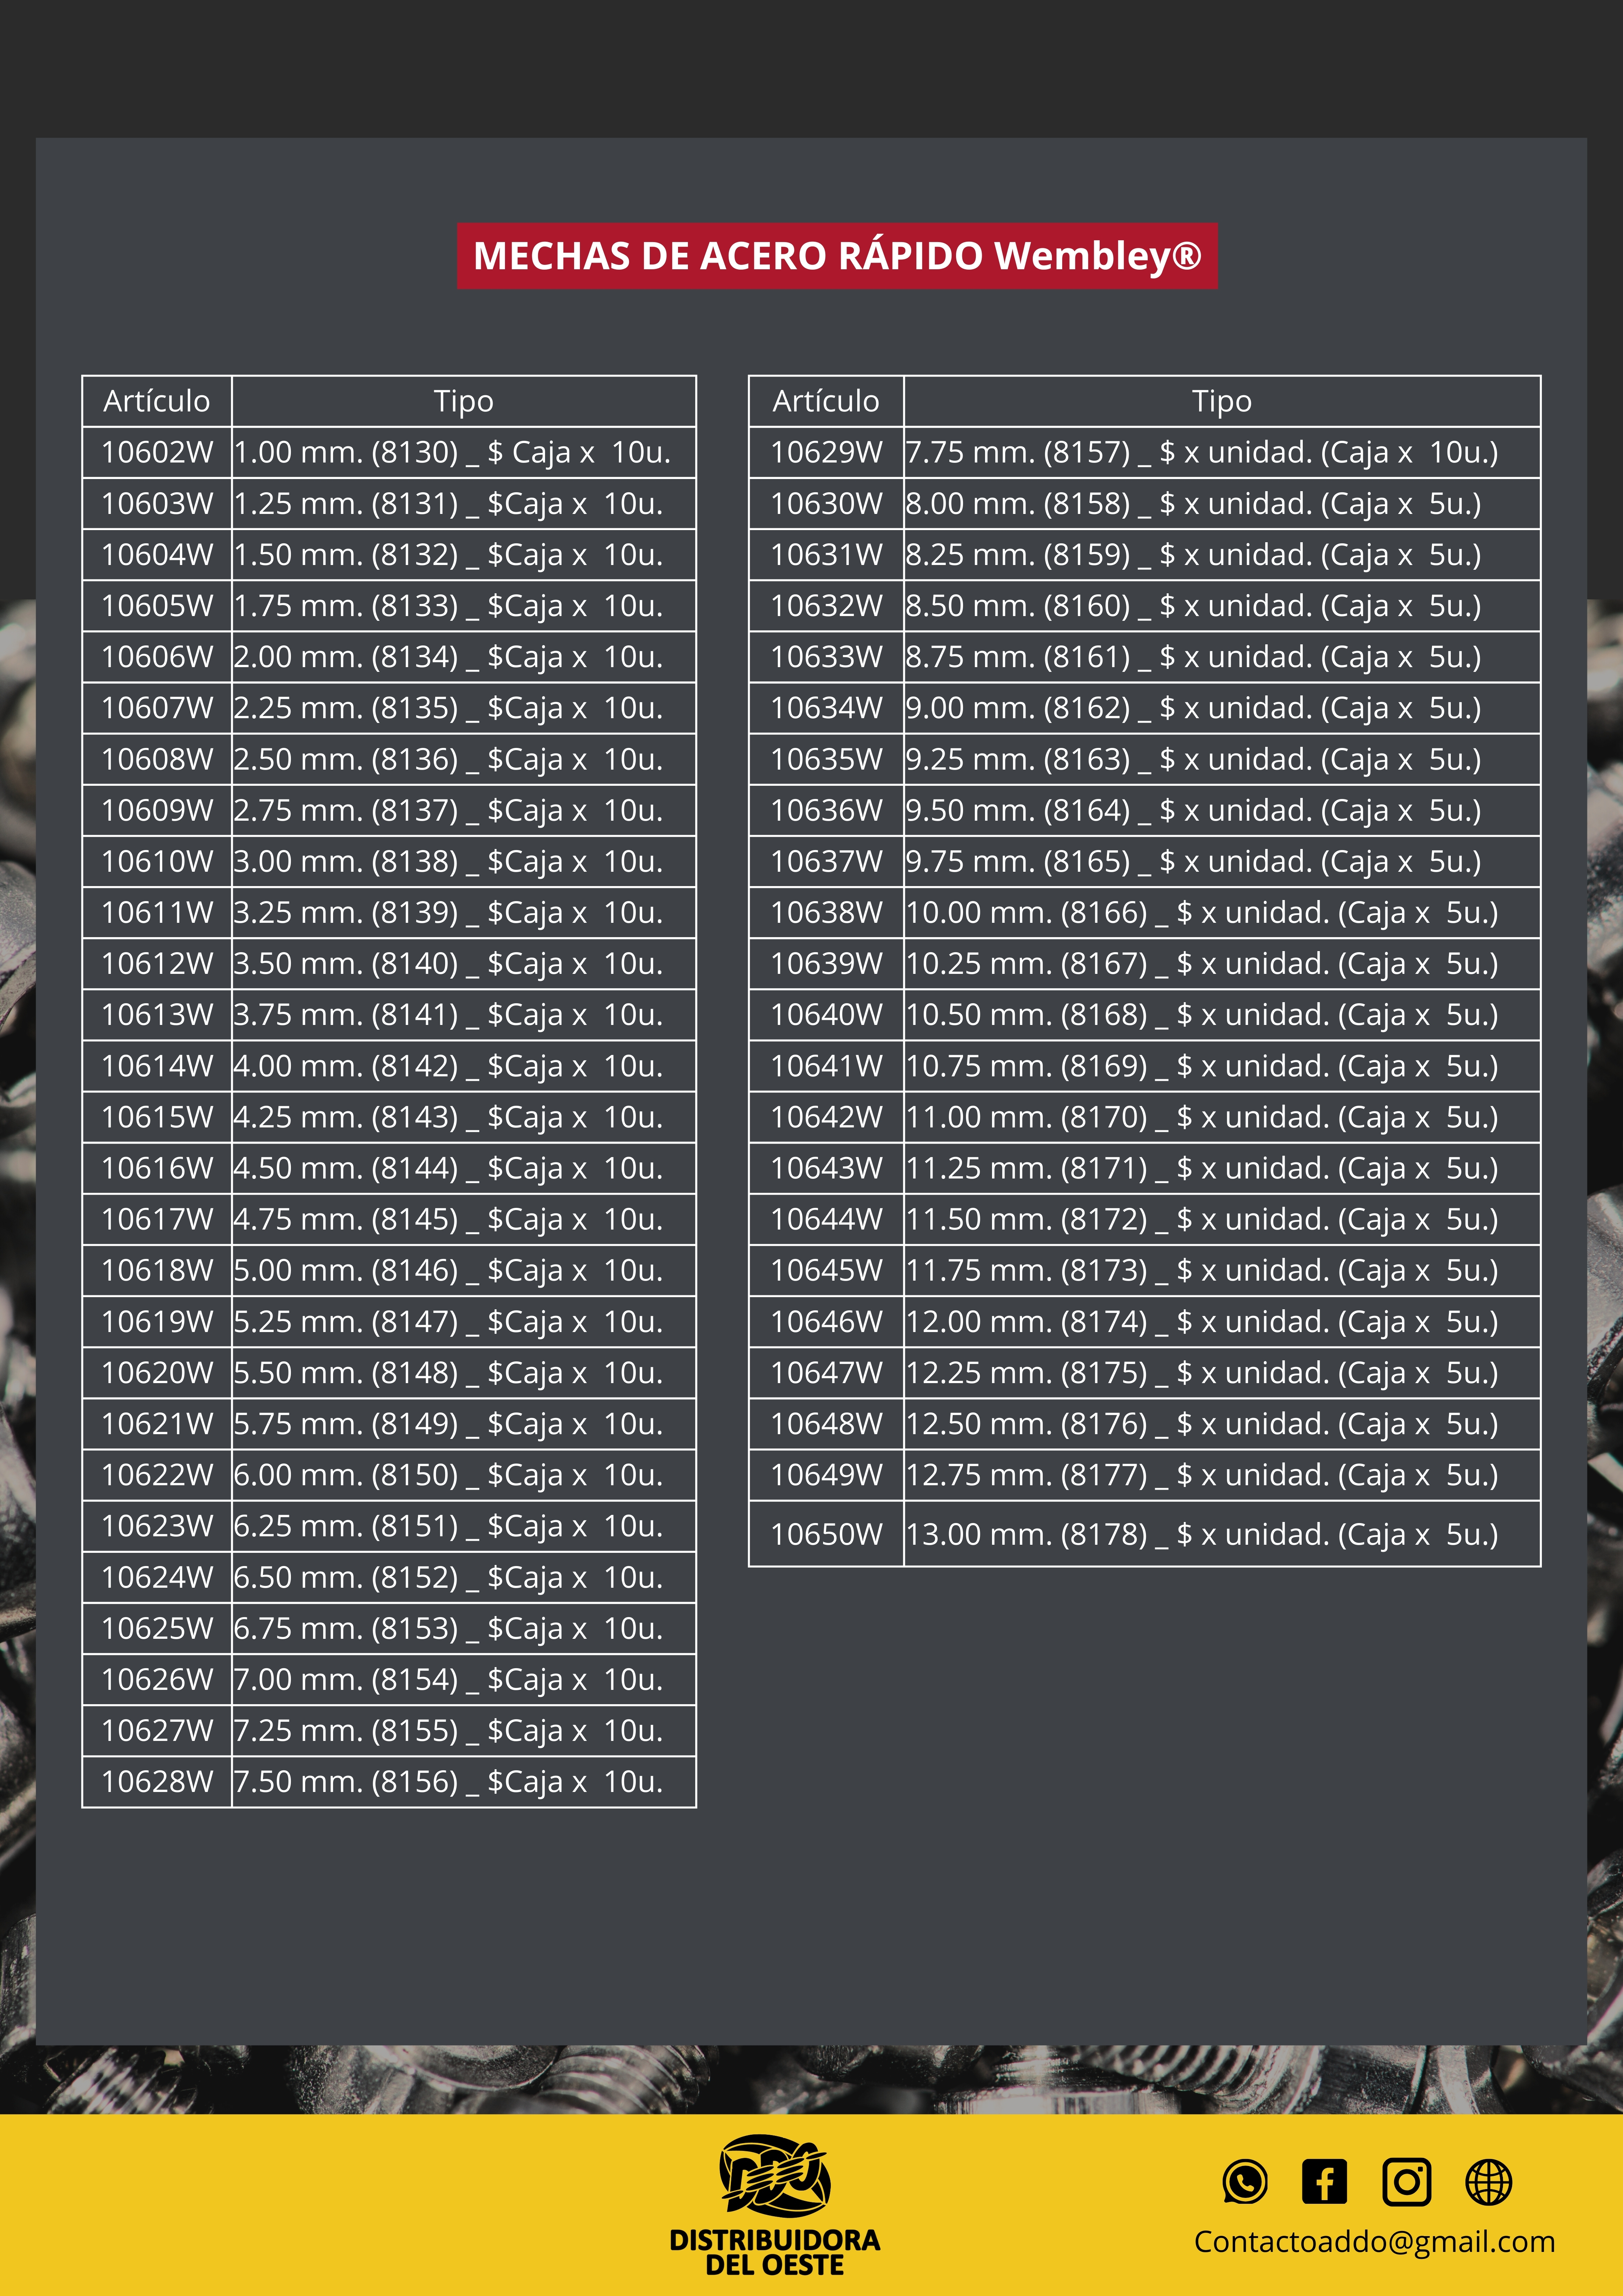Select article 10613W
Screen dimensions: 1623x2296
pyautogui.click(x=157, y=1015)
